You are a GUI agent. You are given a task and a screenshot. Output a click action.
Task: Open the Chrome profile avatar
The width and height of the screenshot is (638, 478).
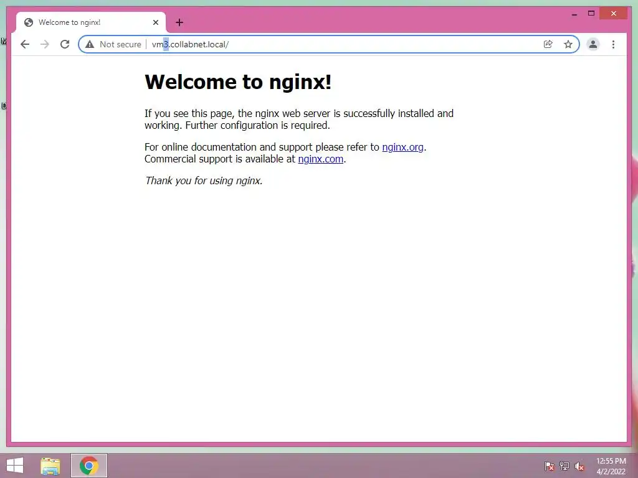tap(593, 44)
